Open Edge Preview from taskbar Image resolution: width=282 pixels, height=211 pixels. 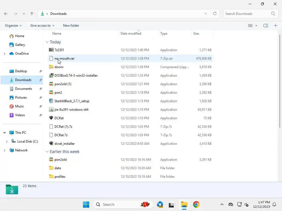pyautogui.click(x=160, y=204)
